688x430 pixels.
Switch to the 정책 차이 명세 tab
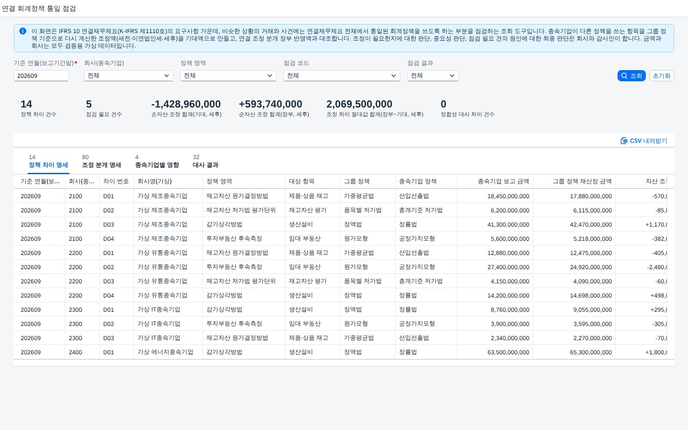[48, 161]
